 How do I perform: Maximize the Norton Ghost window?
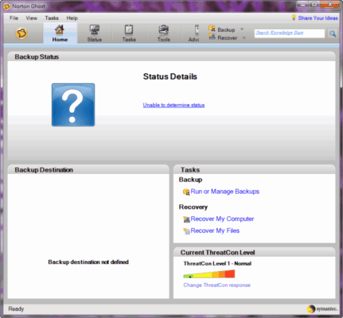coord(314,5)
